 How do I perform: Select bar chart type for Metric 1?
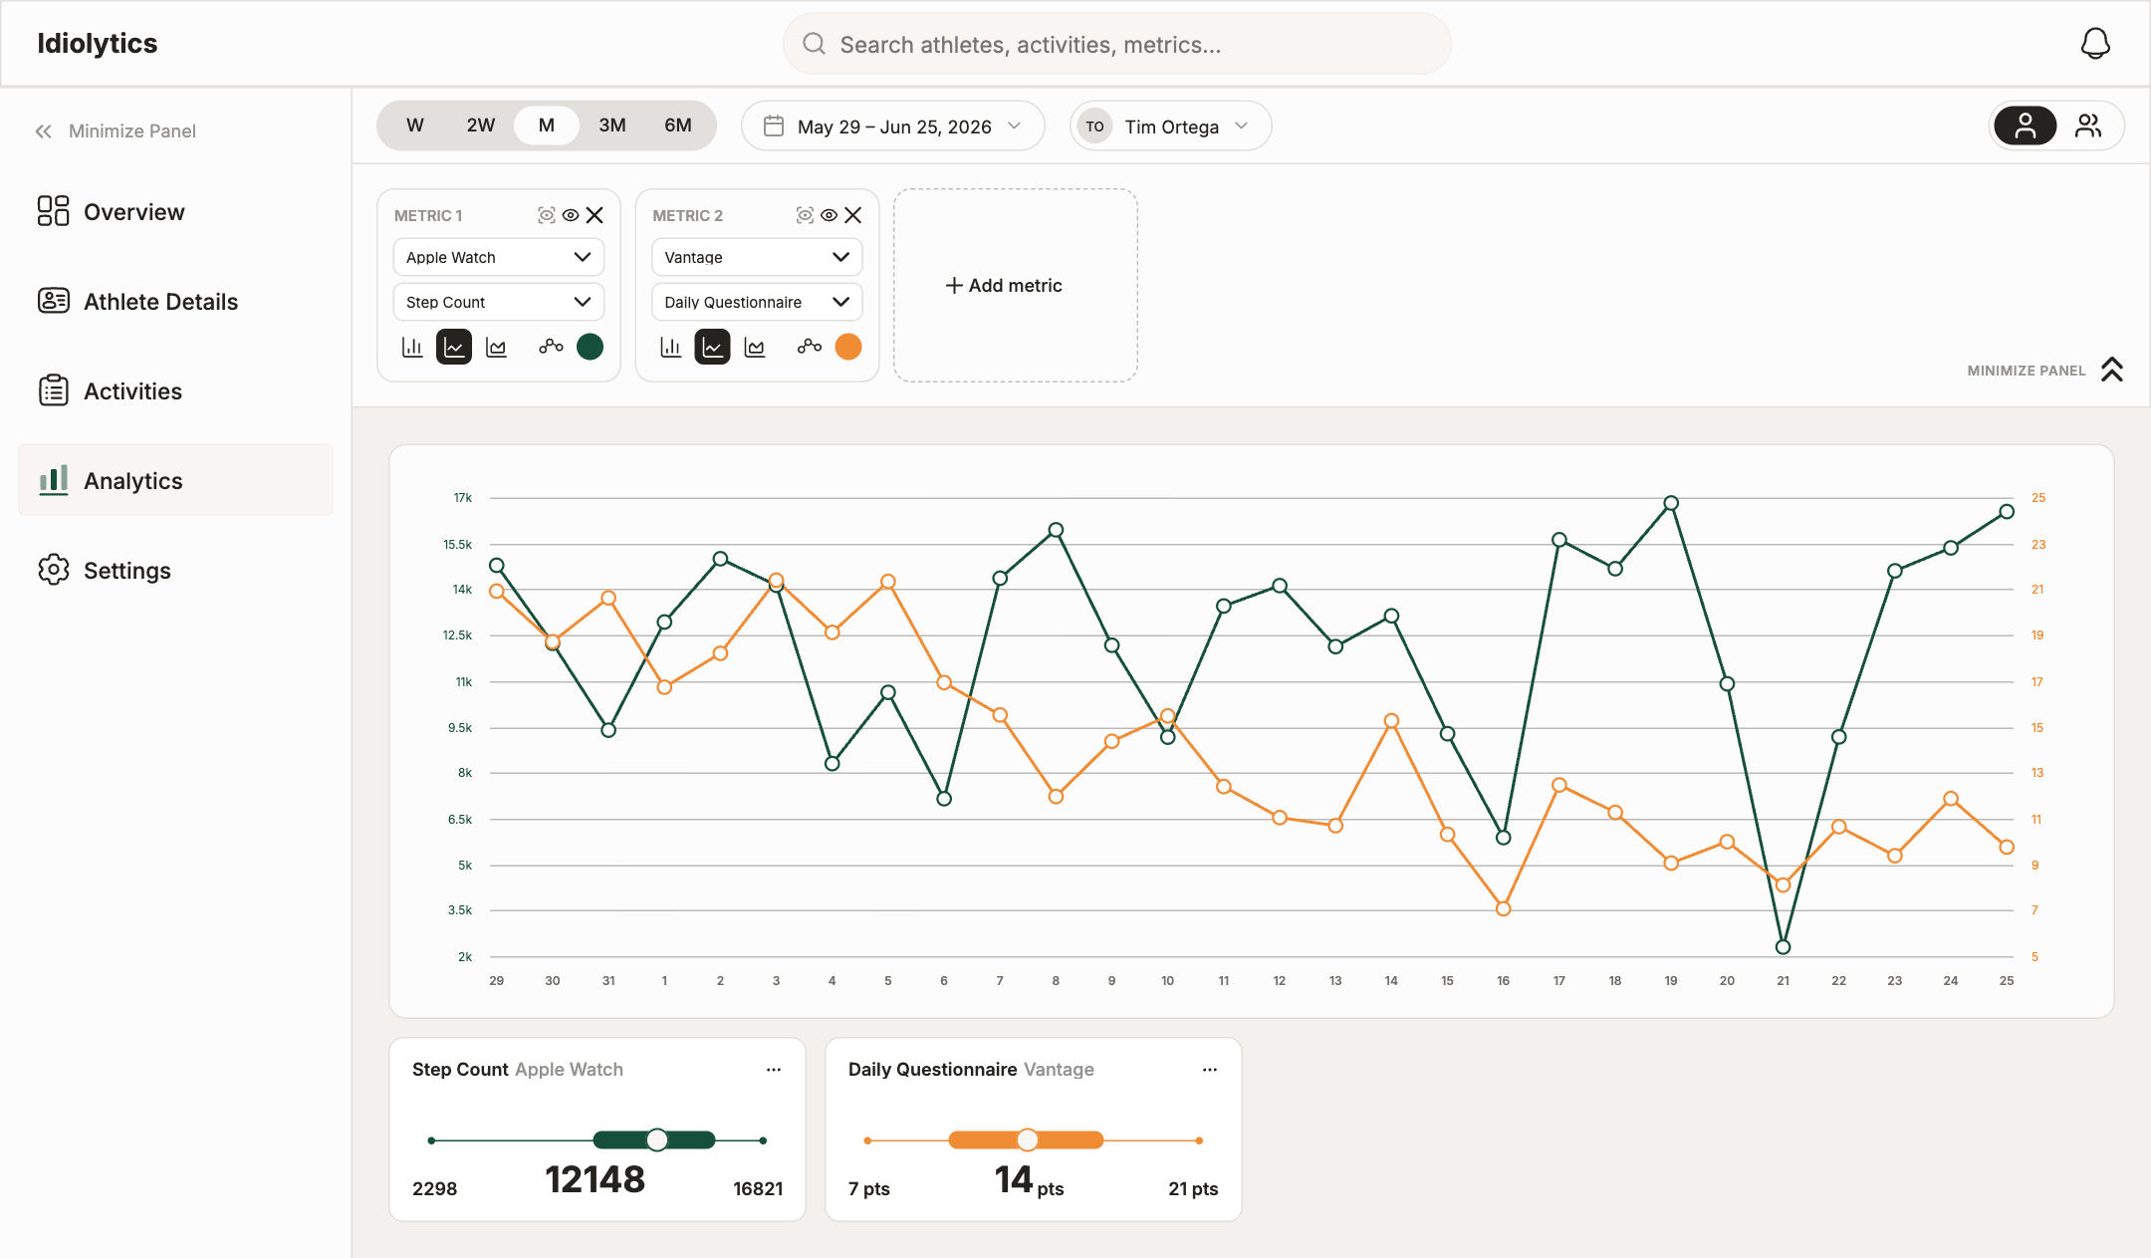tap(412, 347)
